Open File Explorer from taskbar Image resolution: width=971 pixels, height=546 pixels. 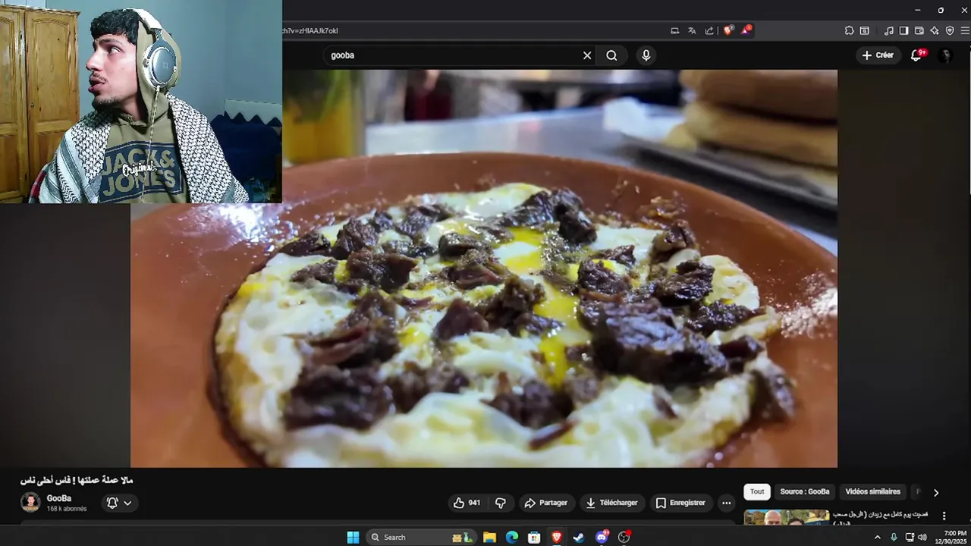pos(490,537)
